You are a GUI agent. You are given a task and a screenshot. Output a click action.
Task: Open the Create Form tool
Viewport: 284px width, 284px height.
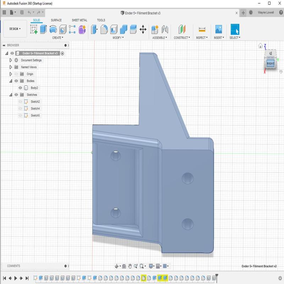coord(82,29)
